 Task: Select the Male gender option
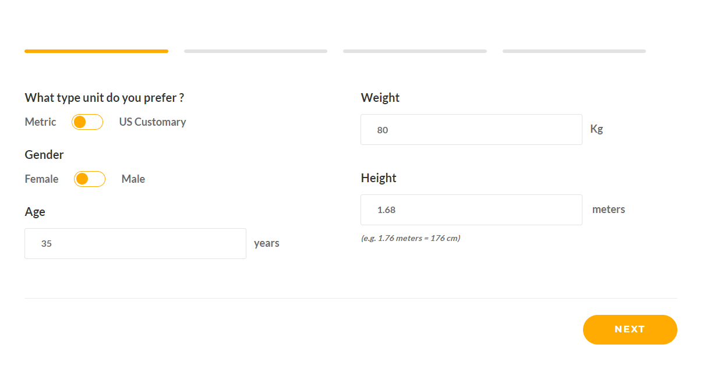coord(133,179)
